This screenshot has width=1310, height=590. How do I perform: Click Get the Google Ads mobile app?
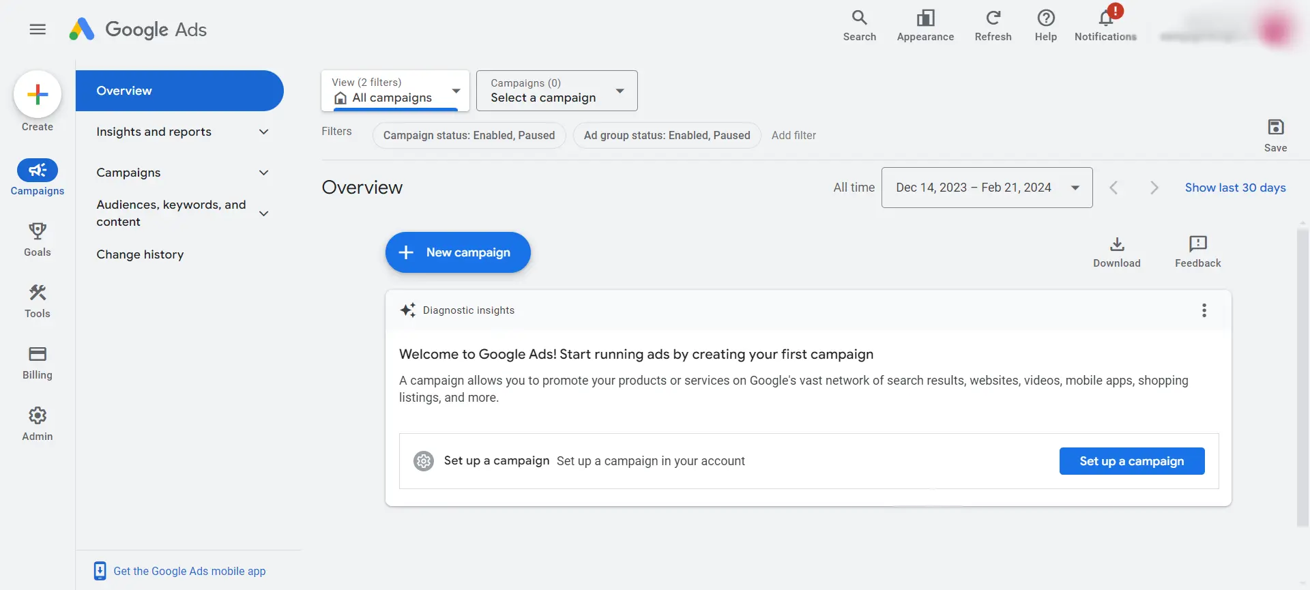(x=189, y=571)
